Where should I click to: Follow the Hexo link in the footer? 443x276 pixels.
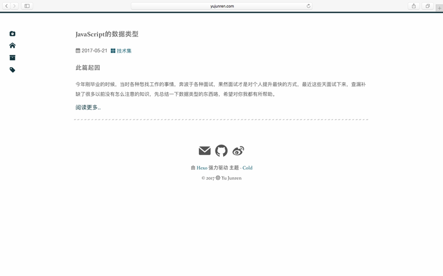click(x=202, y=168)
